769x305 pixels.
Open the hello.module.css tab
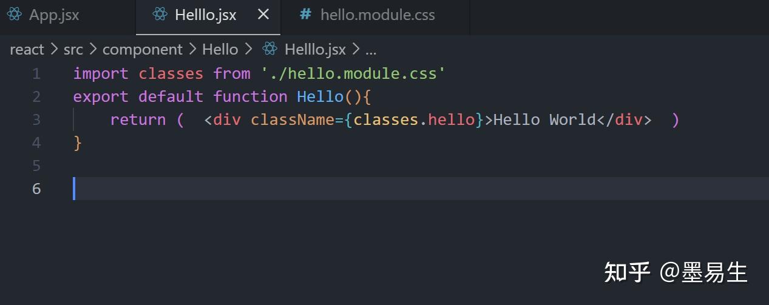tap(378, 15)
